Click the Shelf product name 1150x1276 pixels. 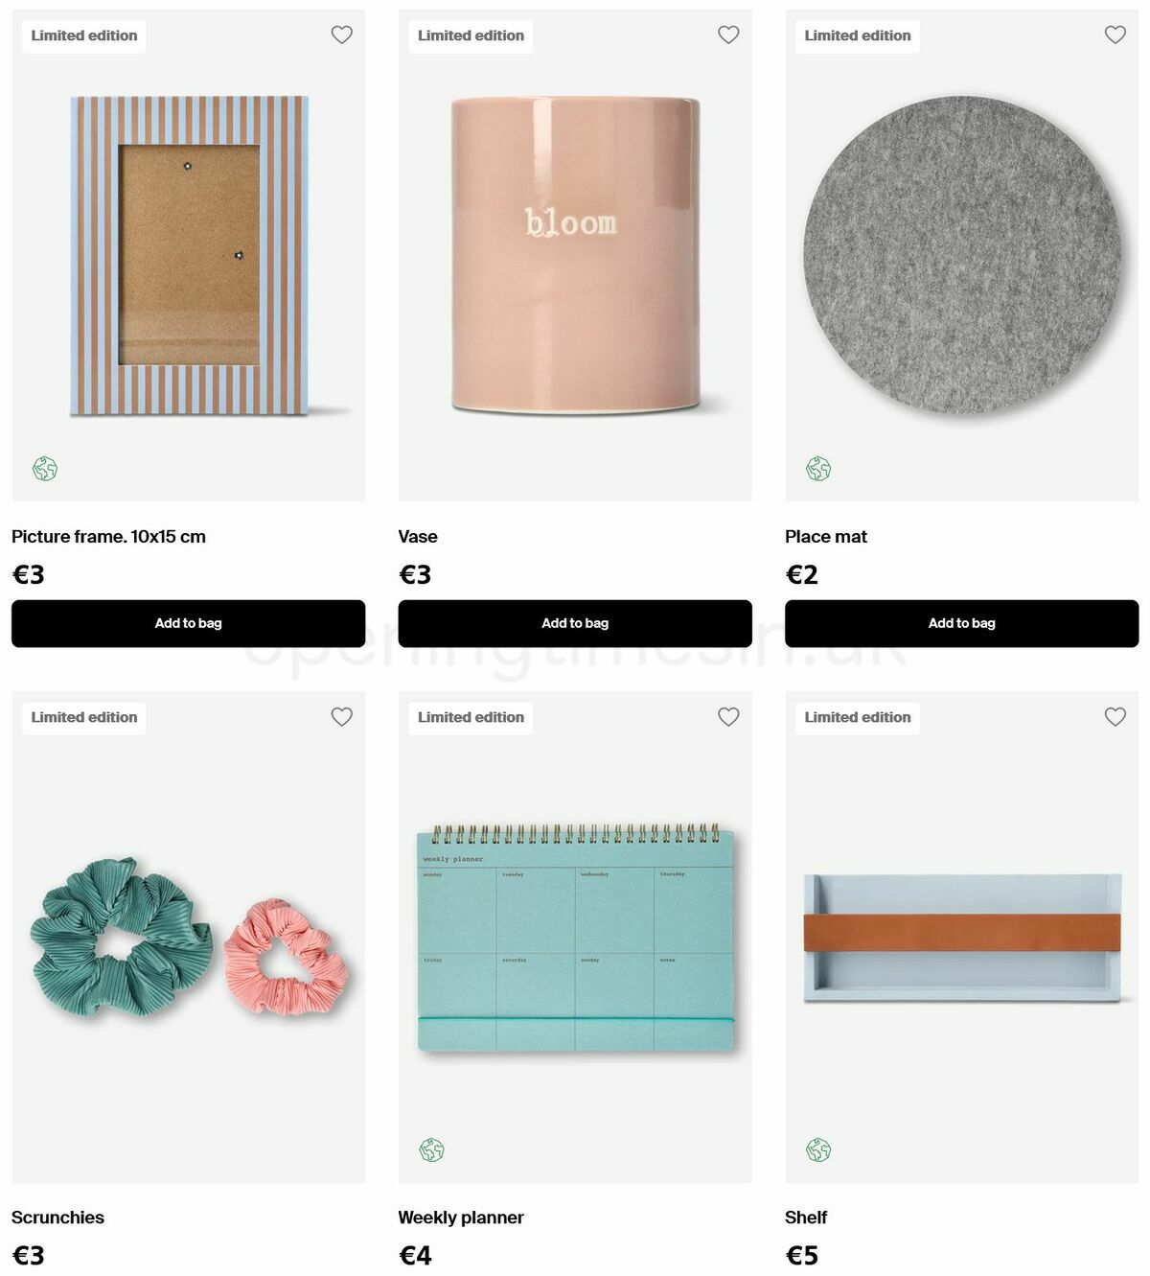tap(806, 1218)
